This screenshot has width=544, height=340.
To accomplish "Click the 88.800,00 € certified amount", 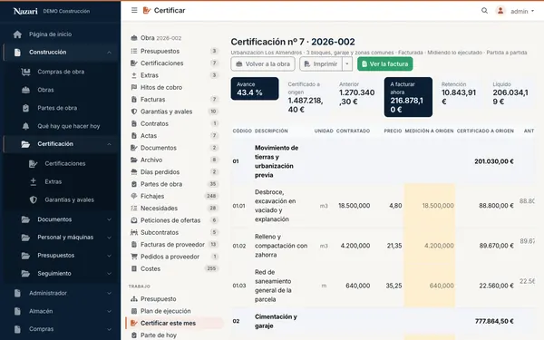I will [x=496, y=206].
